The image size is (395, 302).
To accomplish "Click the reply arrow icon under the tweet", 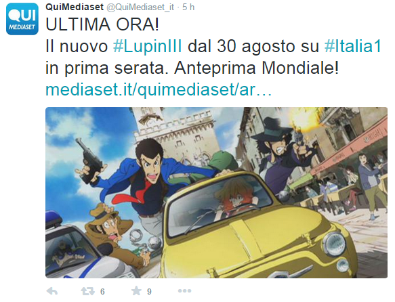I will pyautogui.click(x=52, y=291).
